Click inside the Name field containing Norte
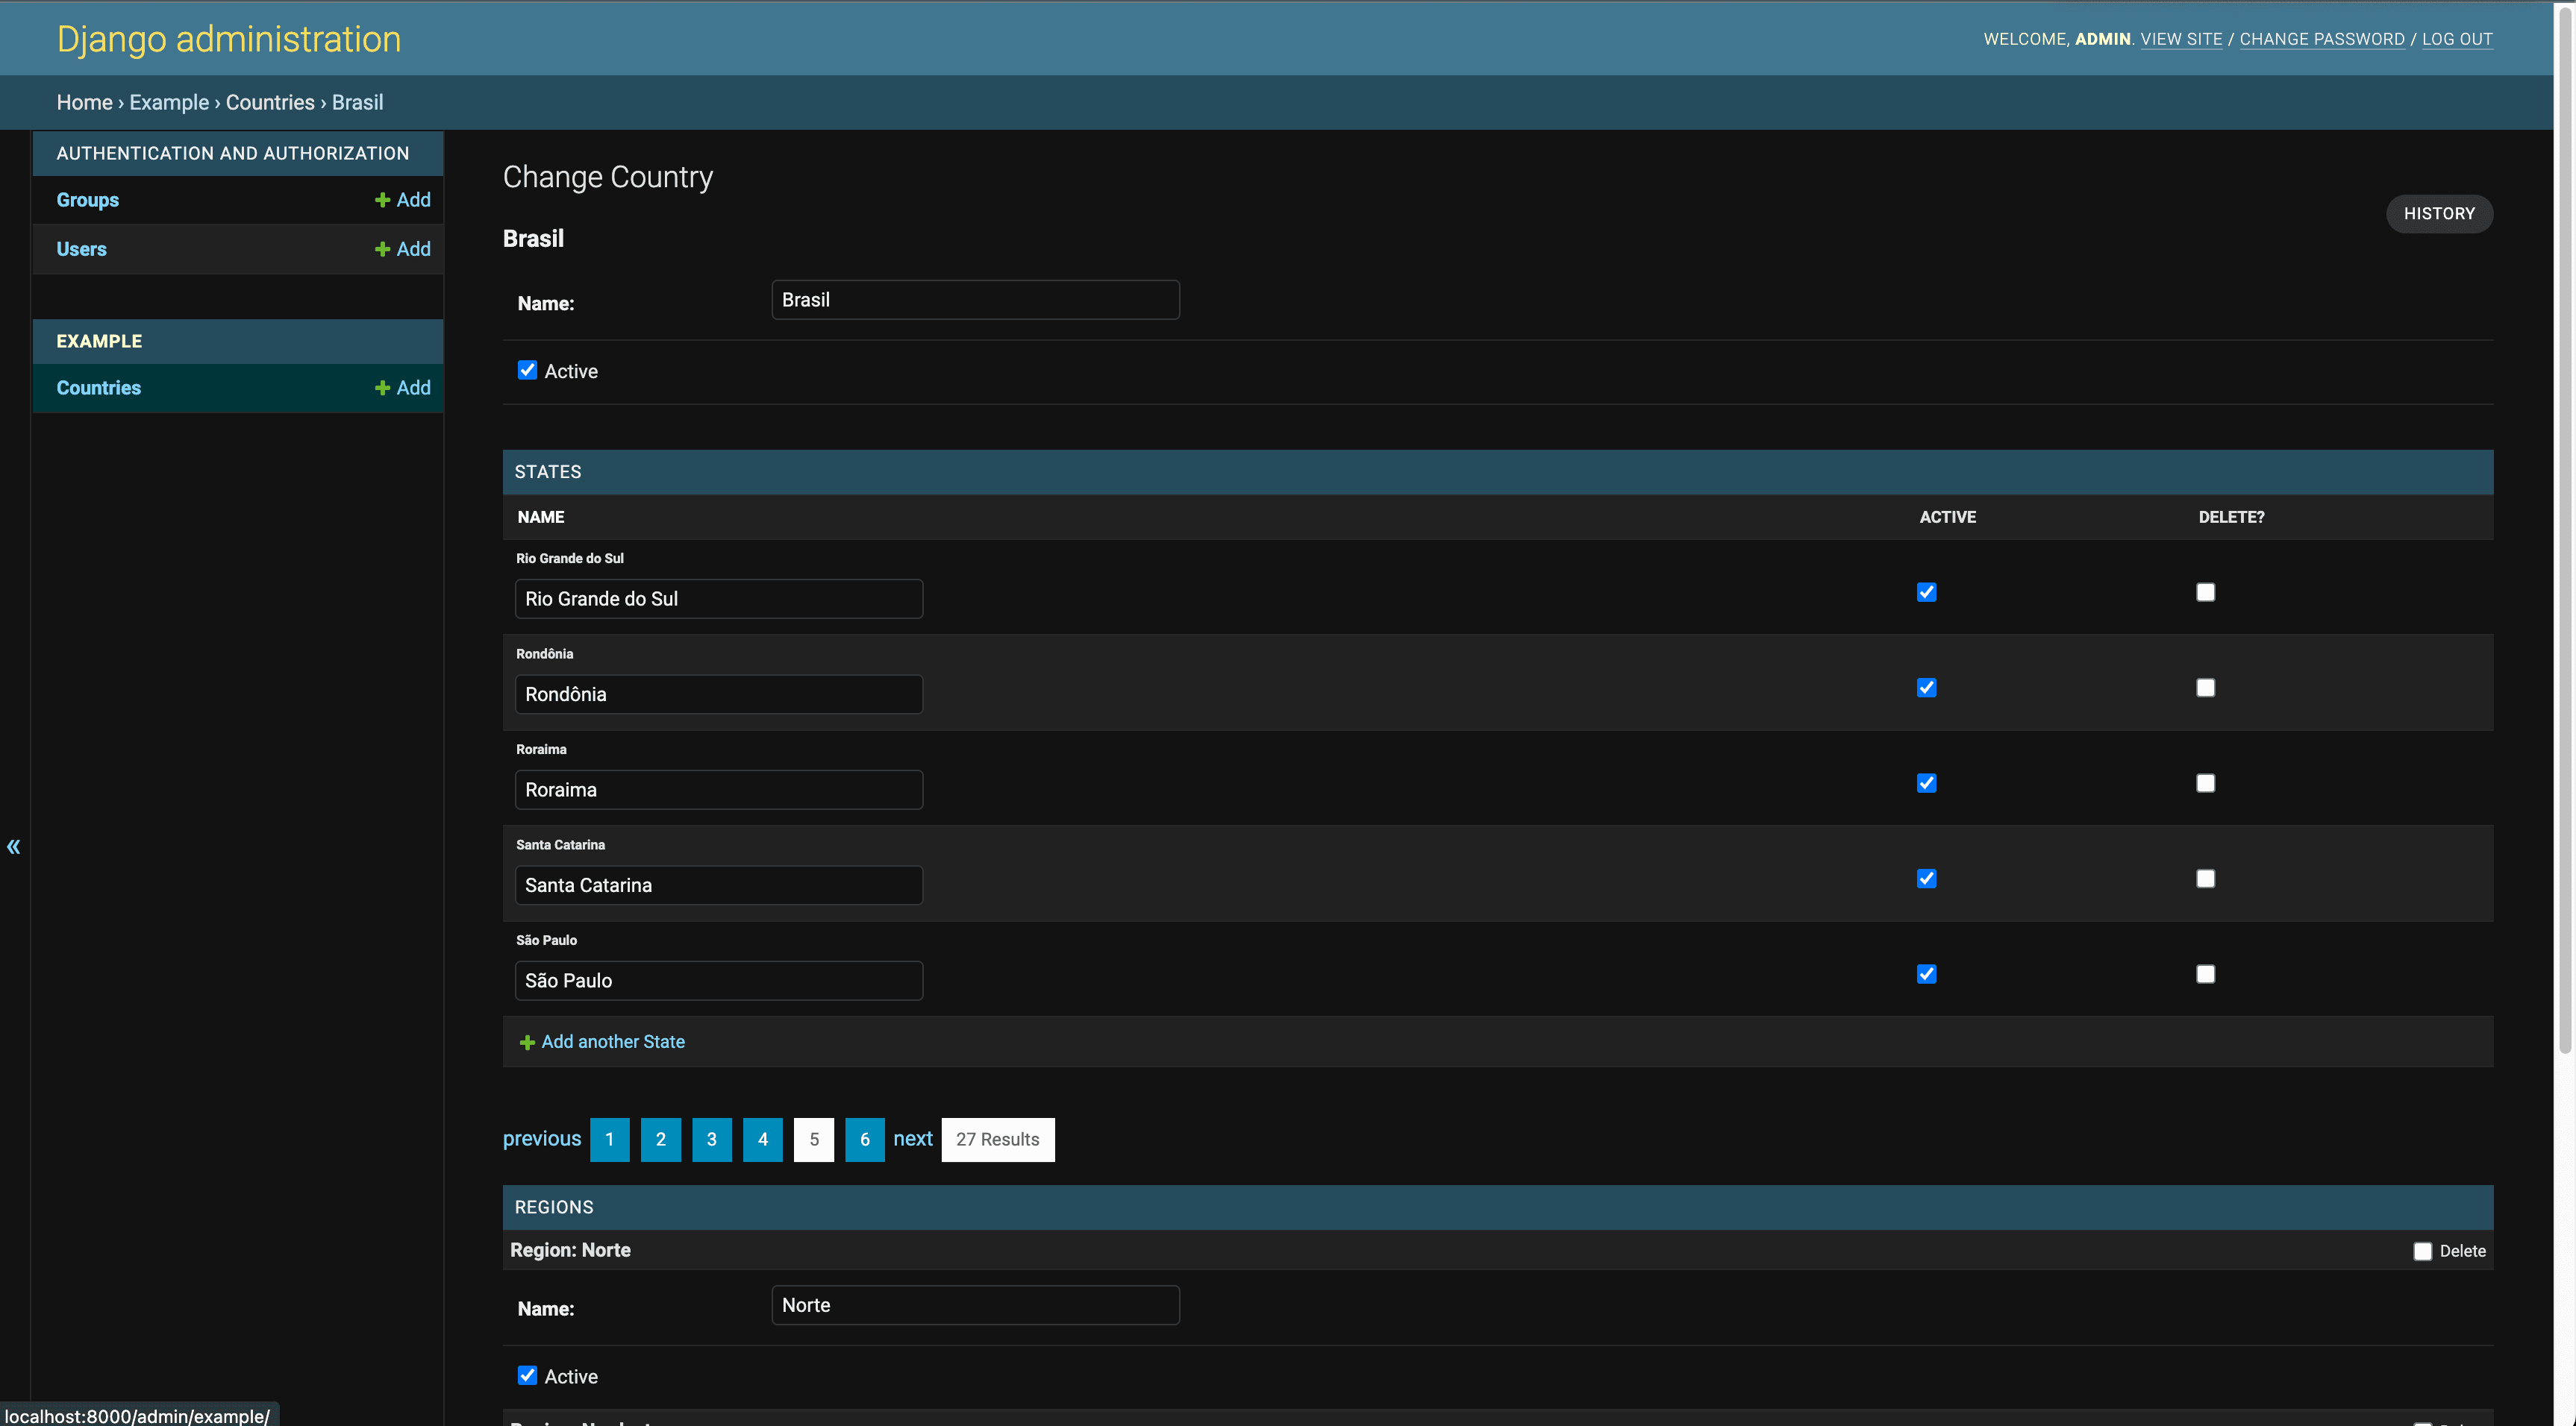Image resolution: width=2576 pixels, height=1426 pixels. click(x=974, y=1304)
